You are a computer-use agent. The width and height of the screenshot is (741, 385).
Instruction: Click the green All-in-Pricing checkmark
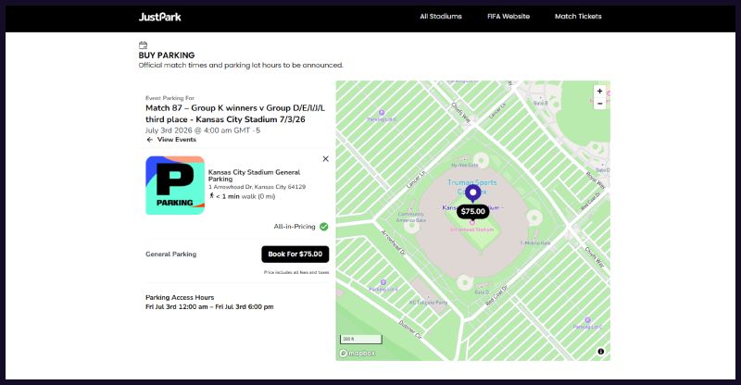[323, 226]
